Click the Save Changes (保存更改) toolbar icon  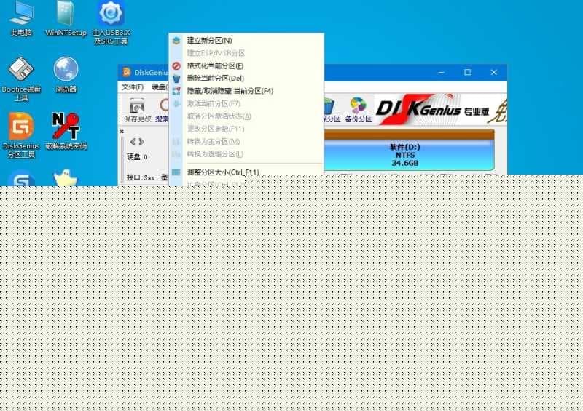(x=138, y=108)
